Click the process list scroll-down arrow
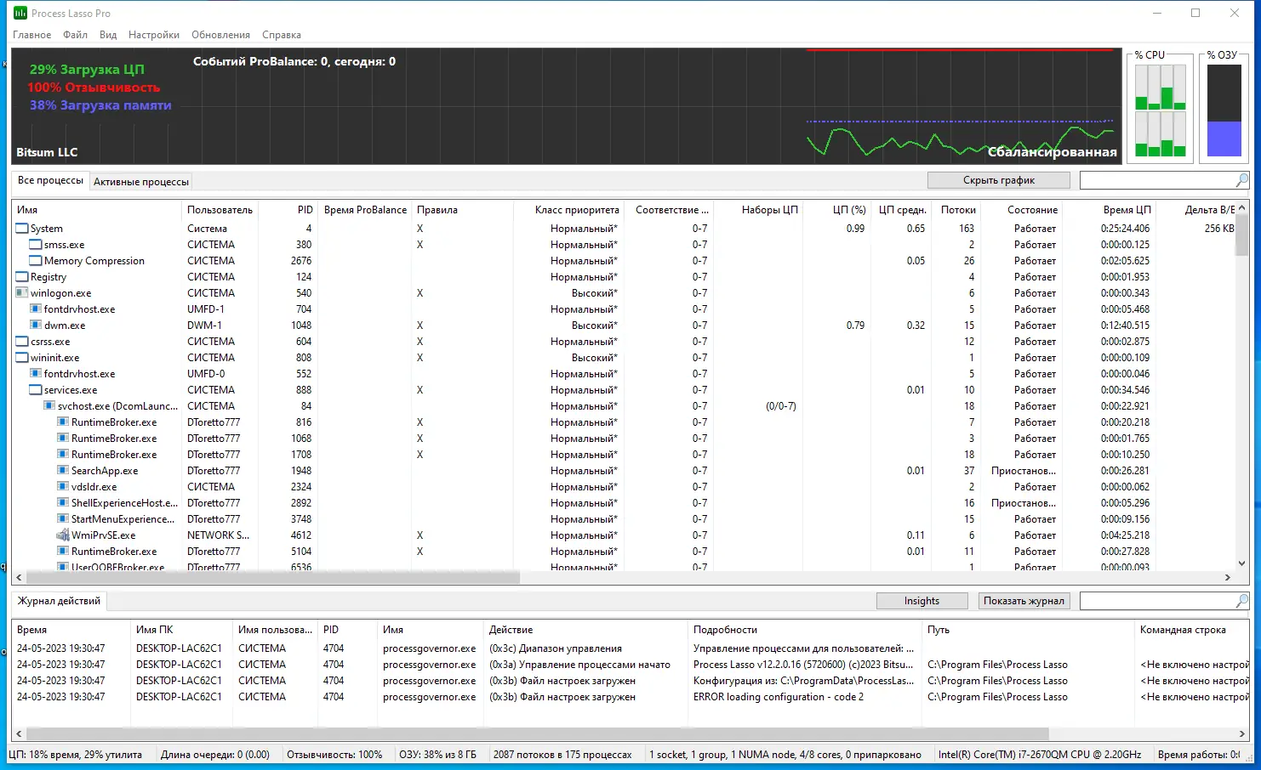 click(x=1241, y=563)
